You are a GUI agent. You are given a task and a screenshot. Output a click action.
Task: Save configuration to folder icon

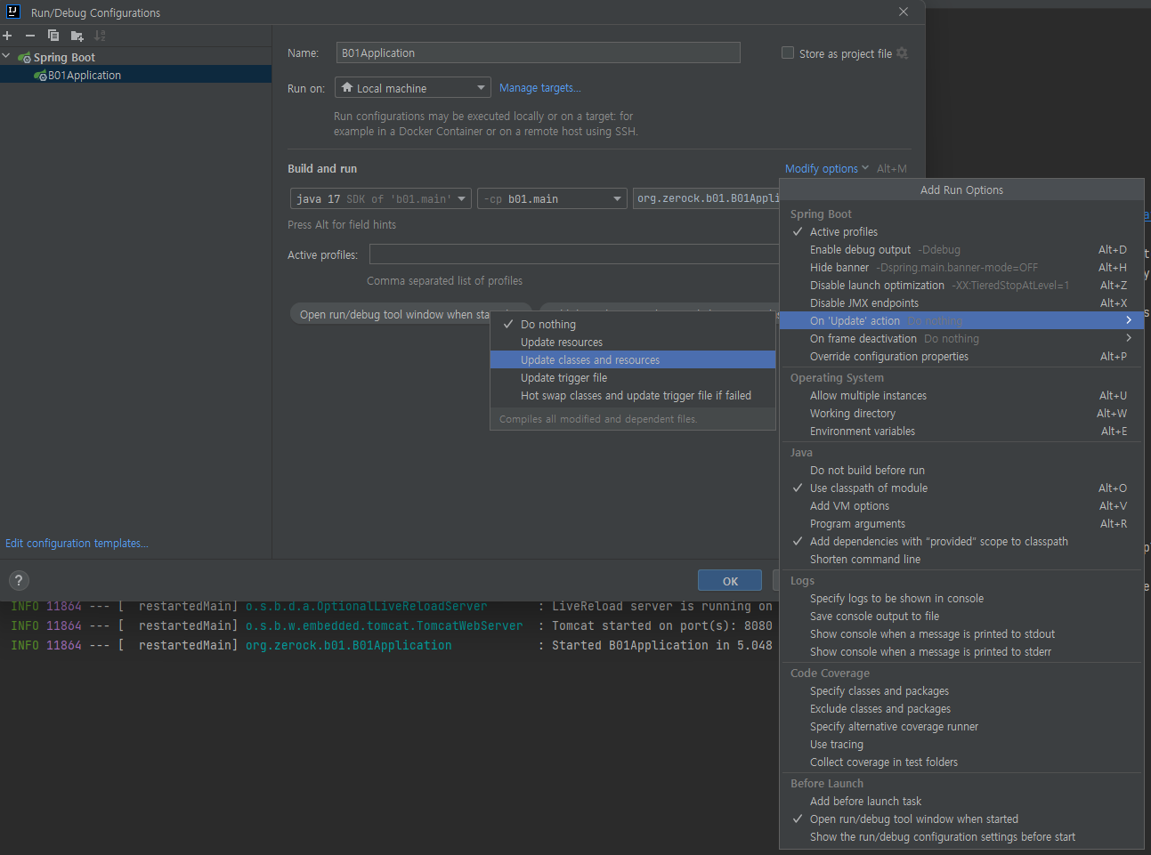(77, 36)
